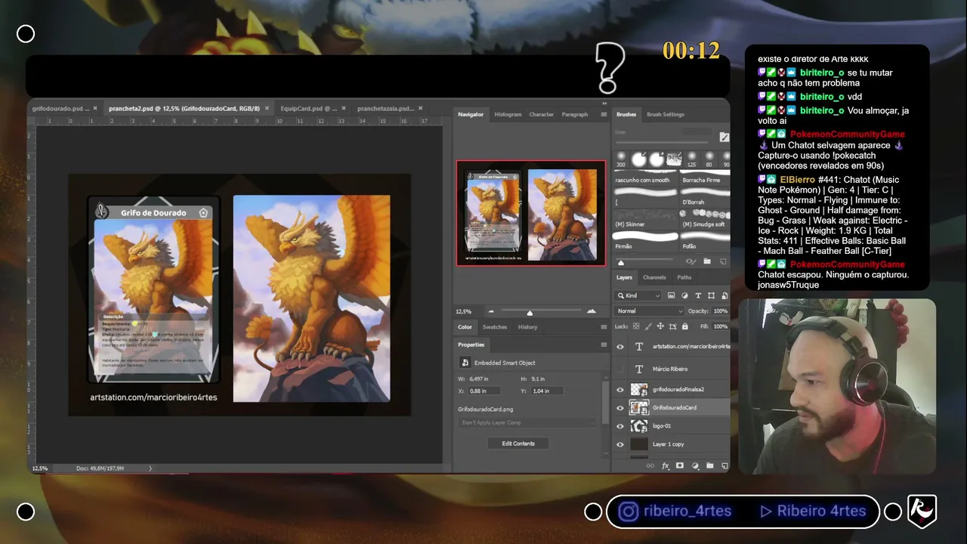Click the Edit Contents button

click(518, 444)
